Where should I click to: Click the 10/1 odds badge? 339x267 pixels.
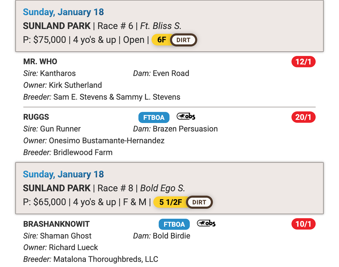[x=303, y=224]
